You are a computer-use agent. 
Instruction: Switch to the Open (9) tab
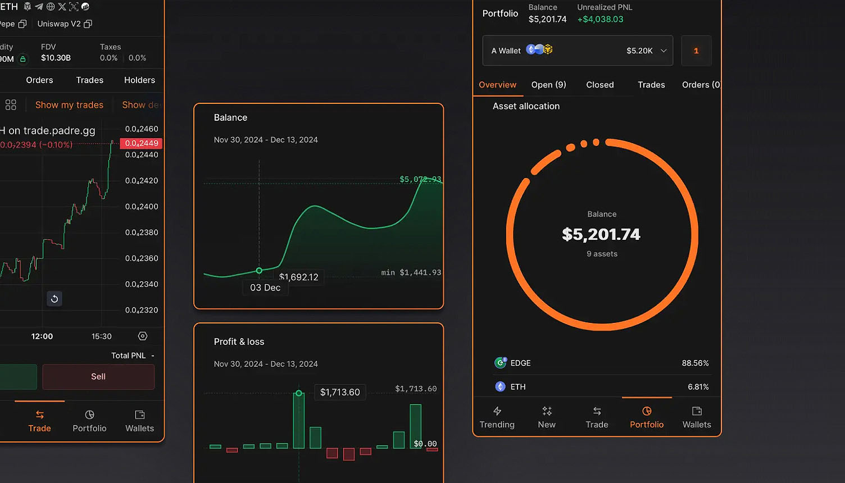pyautogui.click(x=548, y=84)
